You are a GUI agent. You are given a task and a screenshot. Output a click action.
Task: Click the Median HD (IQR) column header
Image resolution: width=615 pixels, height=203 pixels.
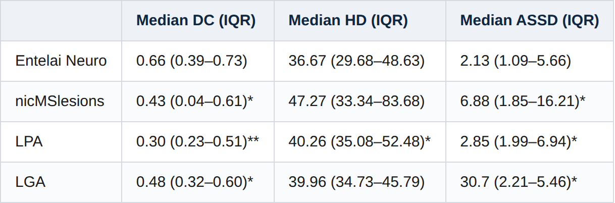click(x=348, y=20)
